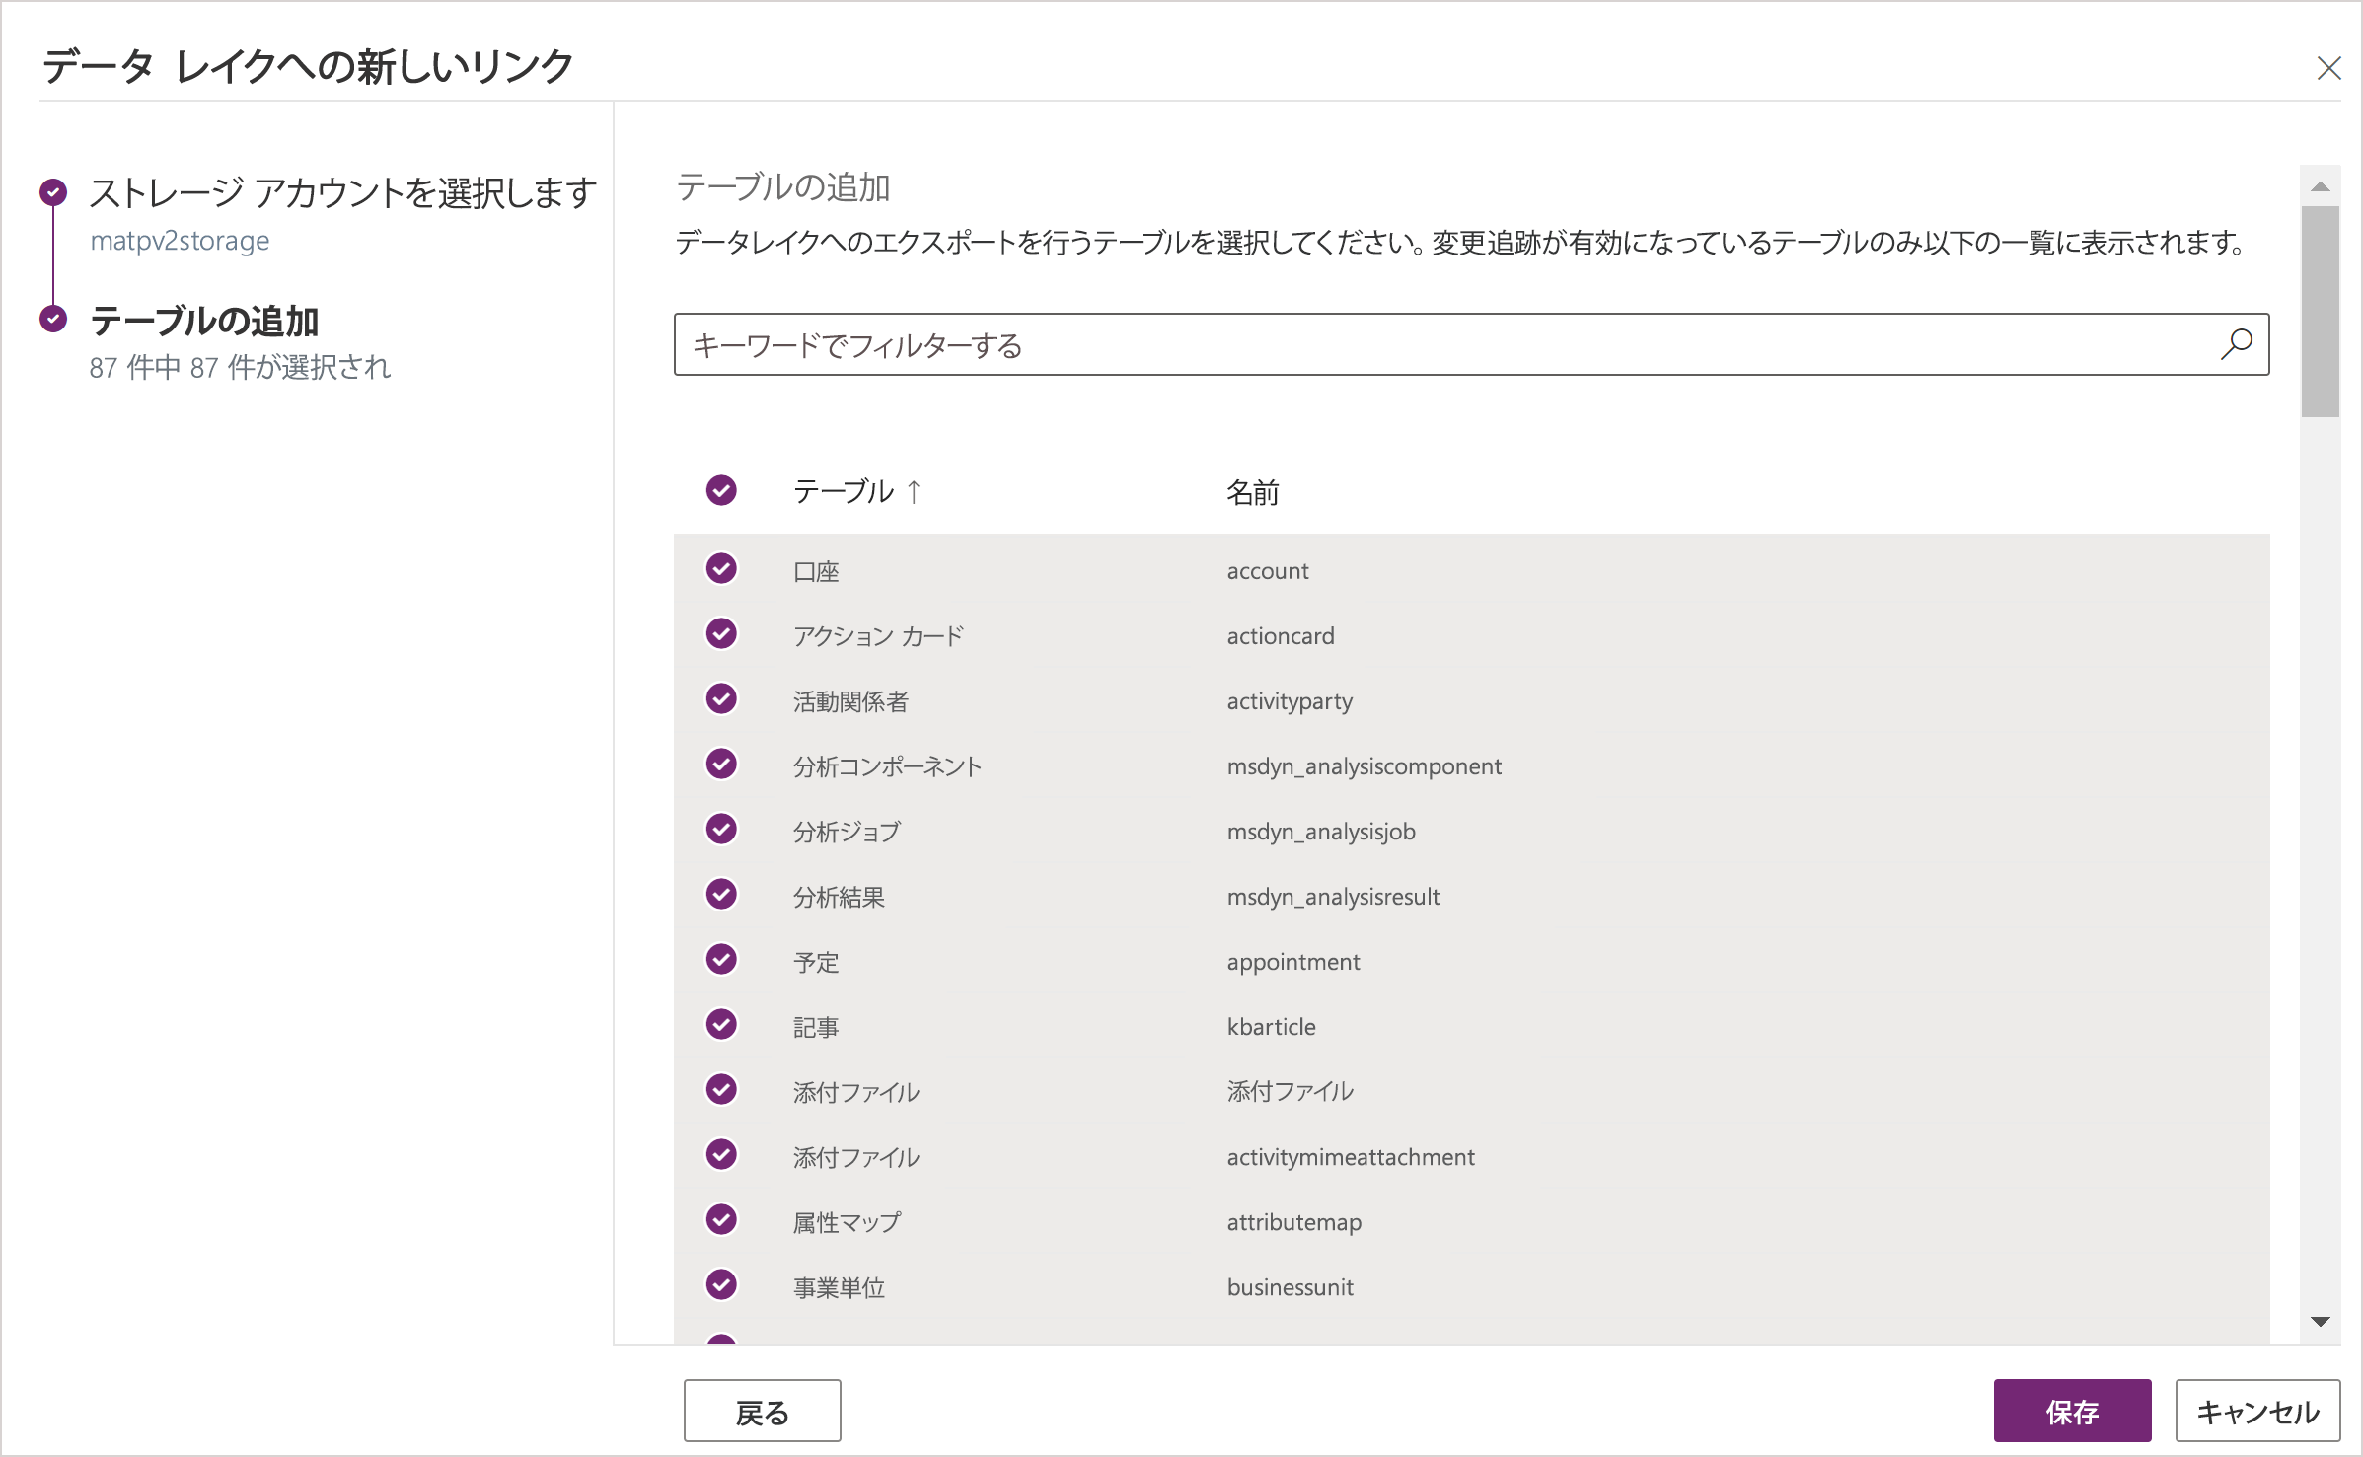Uncheck the 分析結果 row
The height and width of the screenshot is (1457, 2363).
721,895
